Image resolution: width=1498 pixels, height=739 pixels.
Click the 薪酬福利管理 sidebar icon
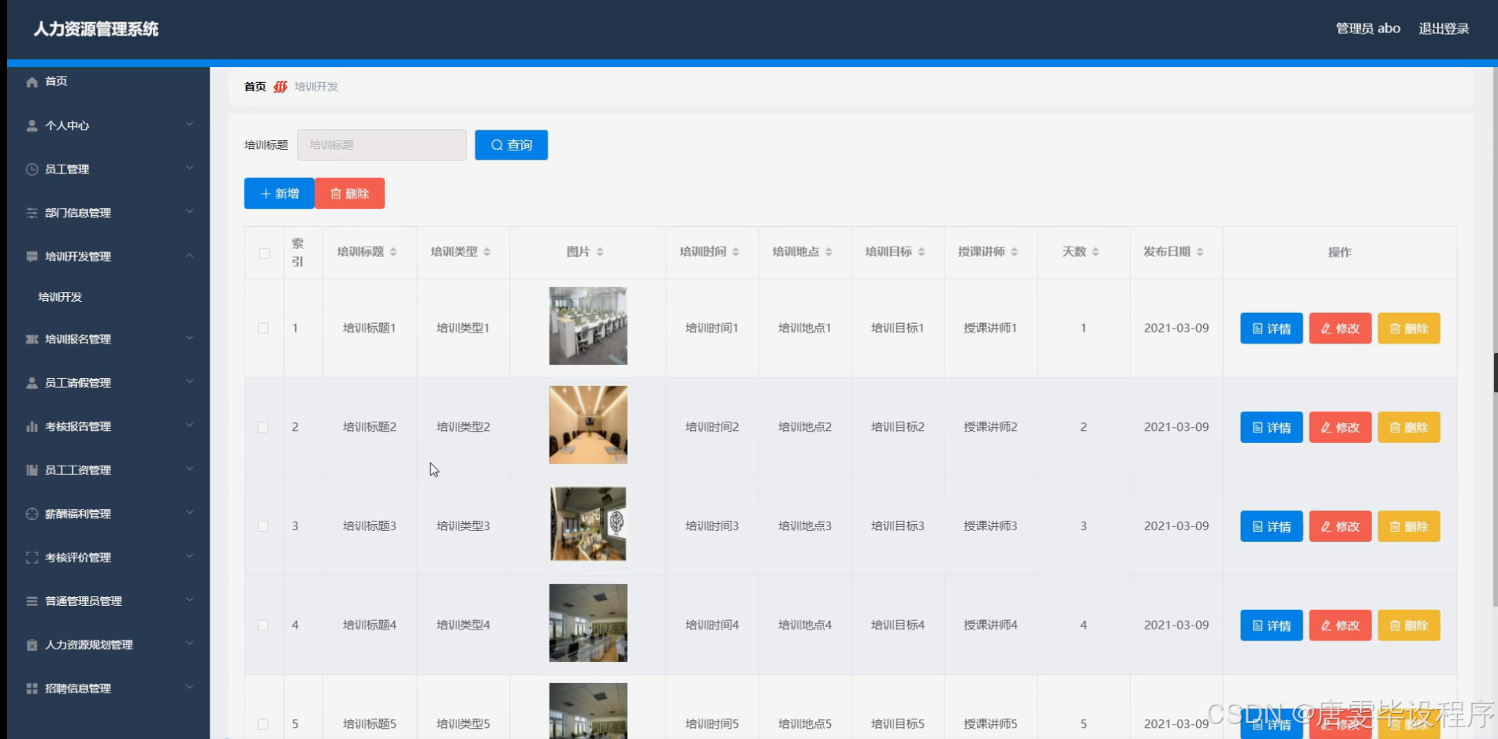[x=32, y=514]
